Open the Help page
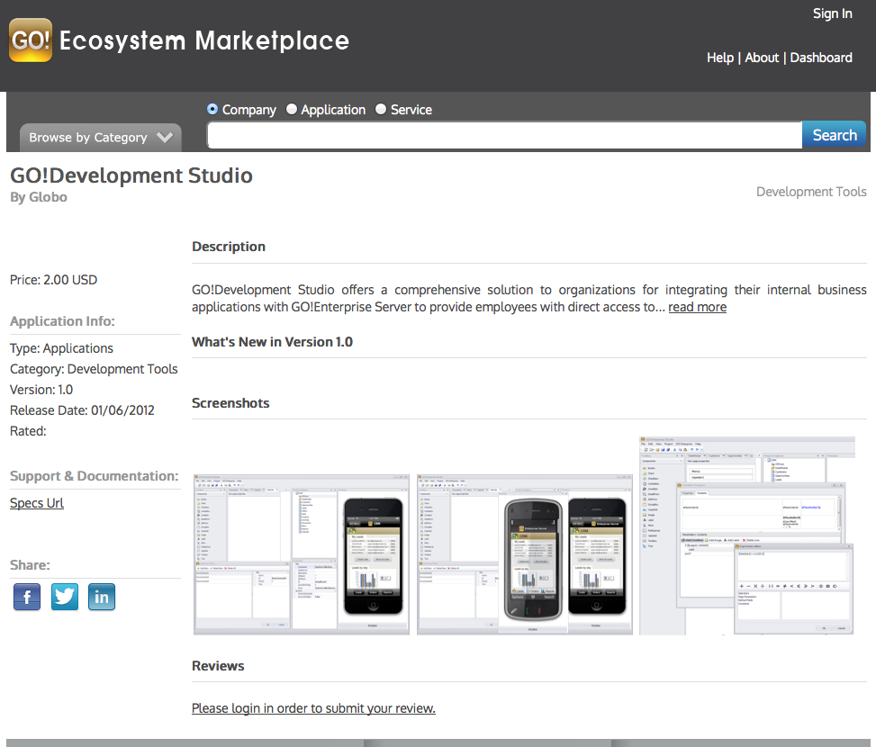 pyautogui.click(x=720, y=58)
